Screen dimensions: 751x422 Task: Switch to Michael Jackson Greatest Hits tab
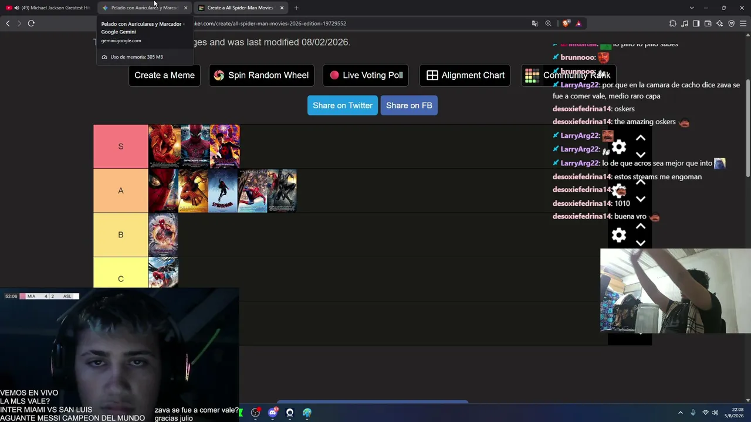click(48, 8)
